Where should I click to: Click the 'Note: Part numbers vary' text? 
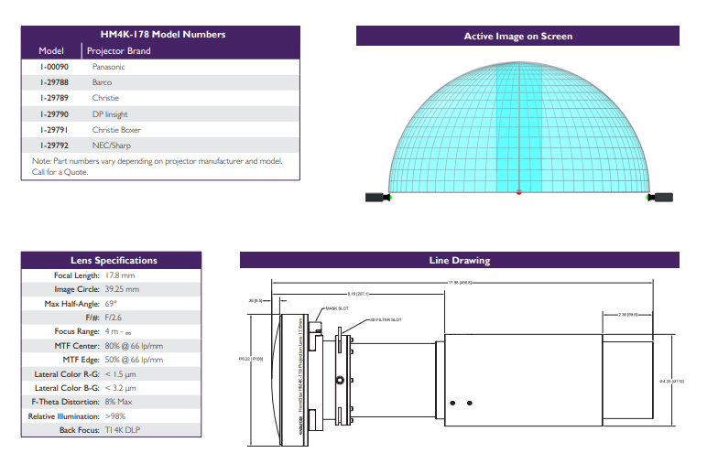[158, 167]
